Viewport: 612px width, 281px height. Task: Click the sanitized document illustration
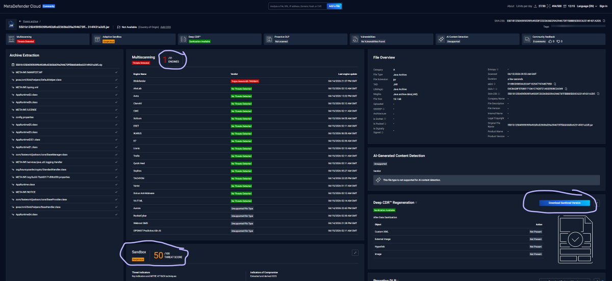(x=575, y=239)
